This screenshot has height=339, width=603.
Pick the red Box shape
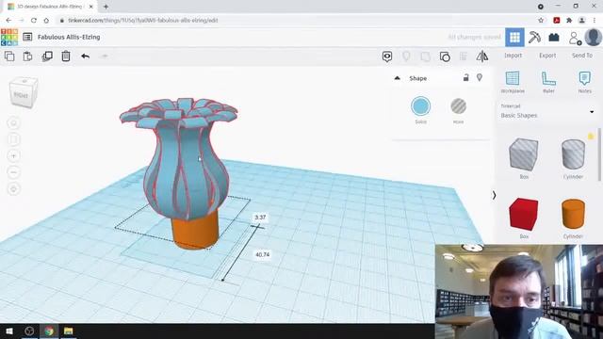pyautogui.click(x=524, y=214)
